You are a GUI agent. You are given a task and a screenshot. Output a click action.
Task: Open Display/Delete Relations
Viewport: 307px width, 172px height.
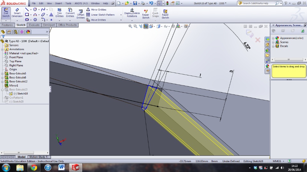click(x=132, y=13)
